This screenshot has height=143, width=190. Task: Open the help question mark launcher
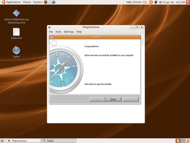click(x=54, y=2)
